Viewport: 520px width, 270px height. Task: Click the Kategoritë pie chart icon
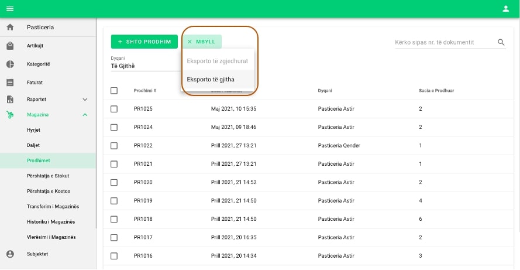click(x=10, y=64)
